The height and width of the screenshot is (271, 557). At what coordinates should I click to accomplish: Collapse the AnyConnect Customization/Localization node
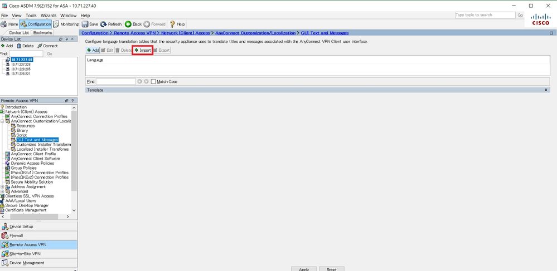tap(2, 121)
